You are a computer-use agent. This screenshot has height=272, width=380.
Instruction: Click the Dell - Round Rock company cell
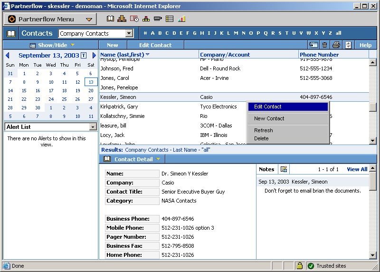pos(220,68)
